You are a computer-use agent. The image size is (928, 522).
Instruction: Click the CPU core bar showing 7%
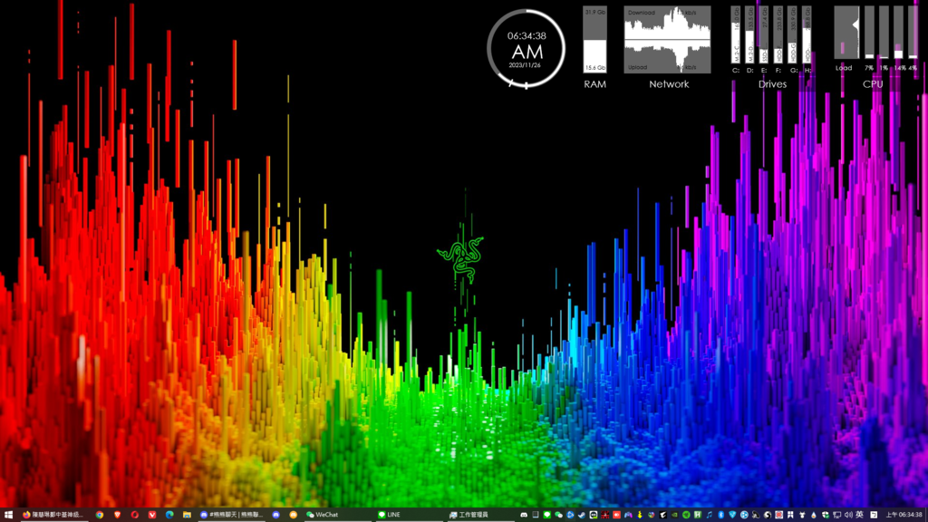click(869, 33)
